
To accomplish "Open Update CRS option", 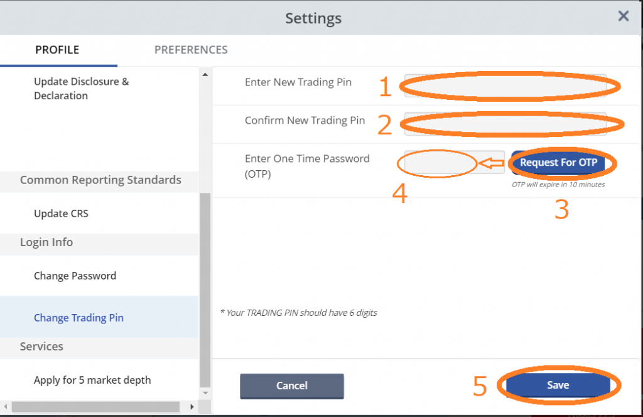I will coord(61,214).
